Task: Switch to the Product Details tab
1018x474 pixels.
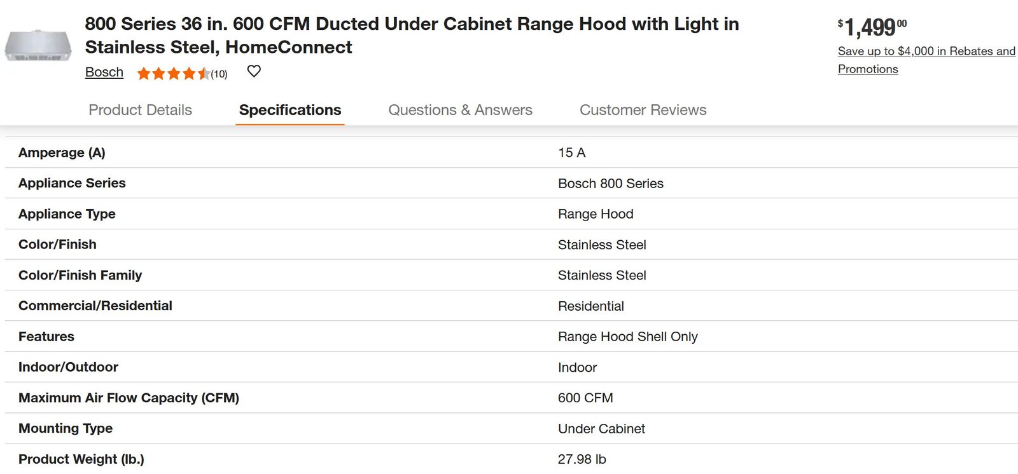Action: [140, 110]
